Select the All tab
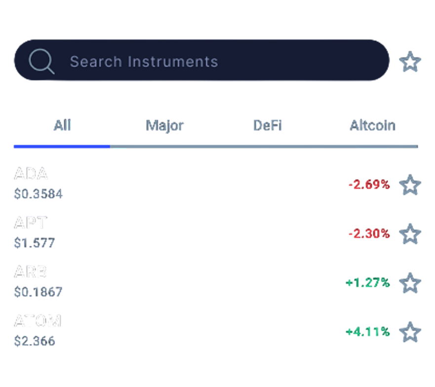Image resolution: width=435 pixels, height=387 pixels. click(63, 127)
